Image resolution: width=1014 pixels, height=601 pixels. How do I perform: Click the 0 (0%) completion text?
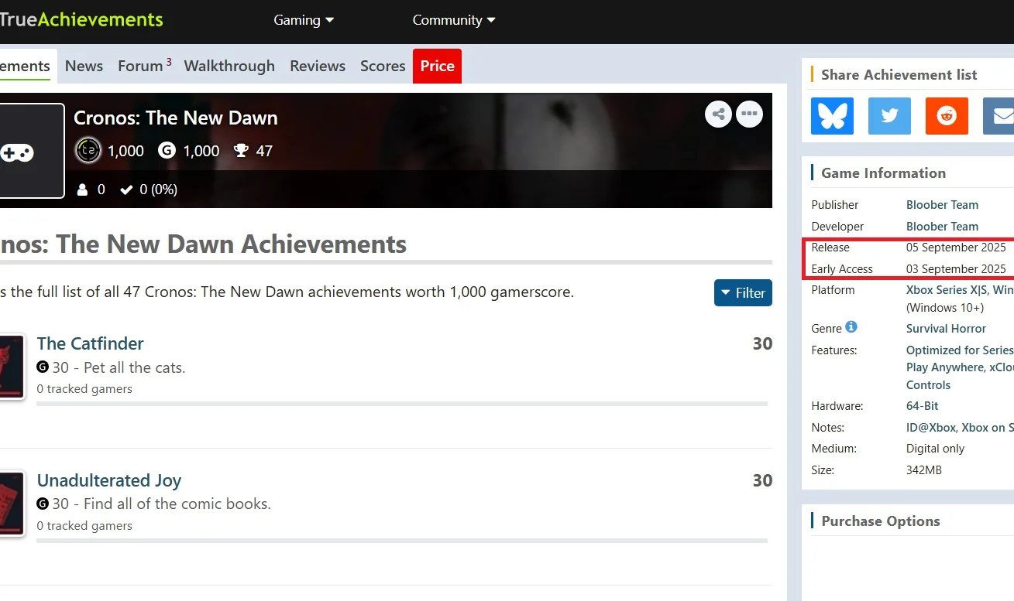coord(158,190)
